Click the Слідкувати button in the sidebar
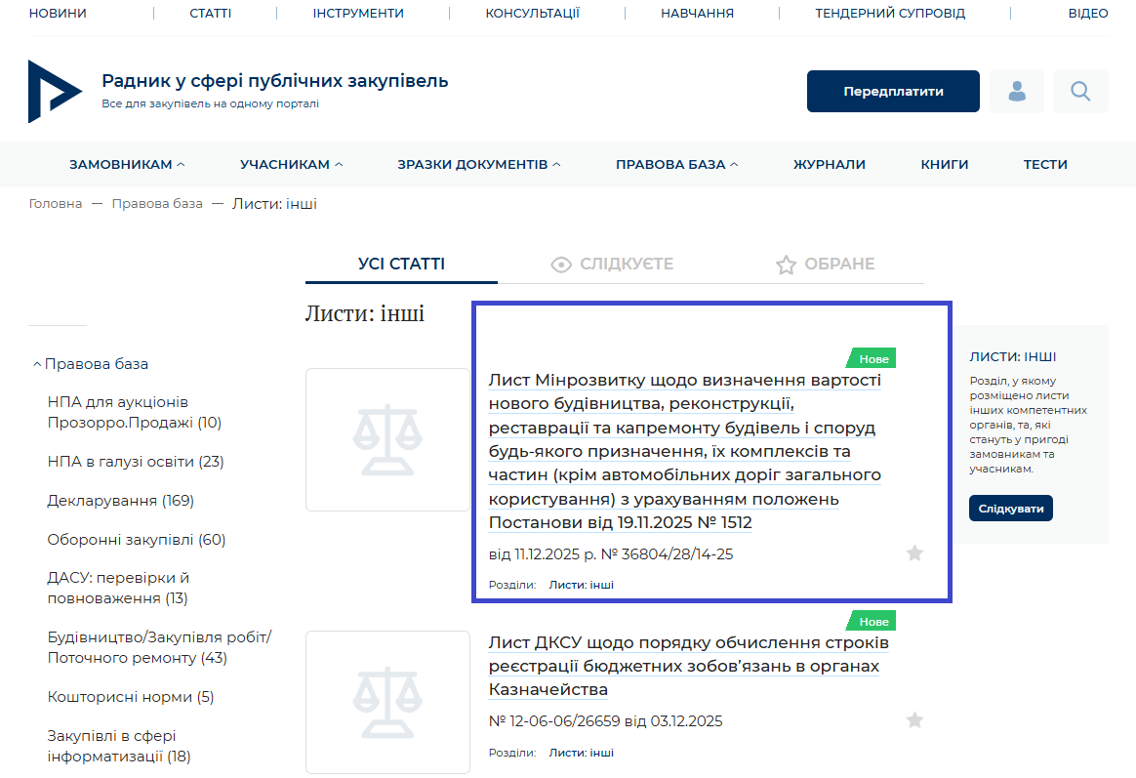Image resolution: width=1136 pixels, height=778 pixels. coord(1010,509)
